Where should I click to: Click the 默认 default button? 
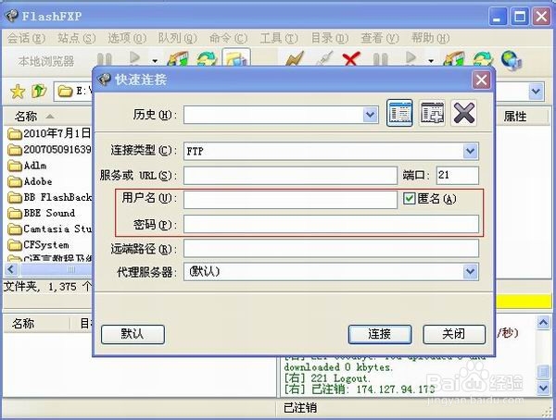(133, 334)
